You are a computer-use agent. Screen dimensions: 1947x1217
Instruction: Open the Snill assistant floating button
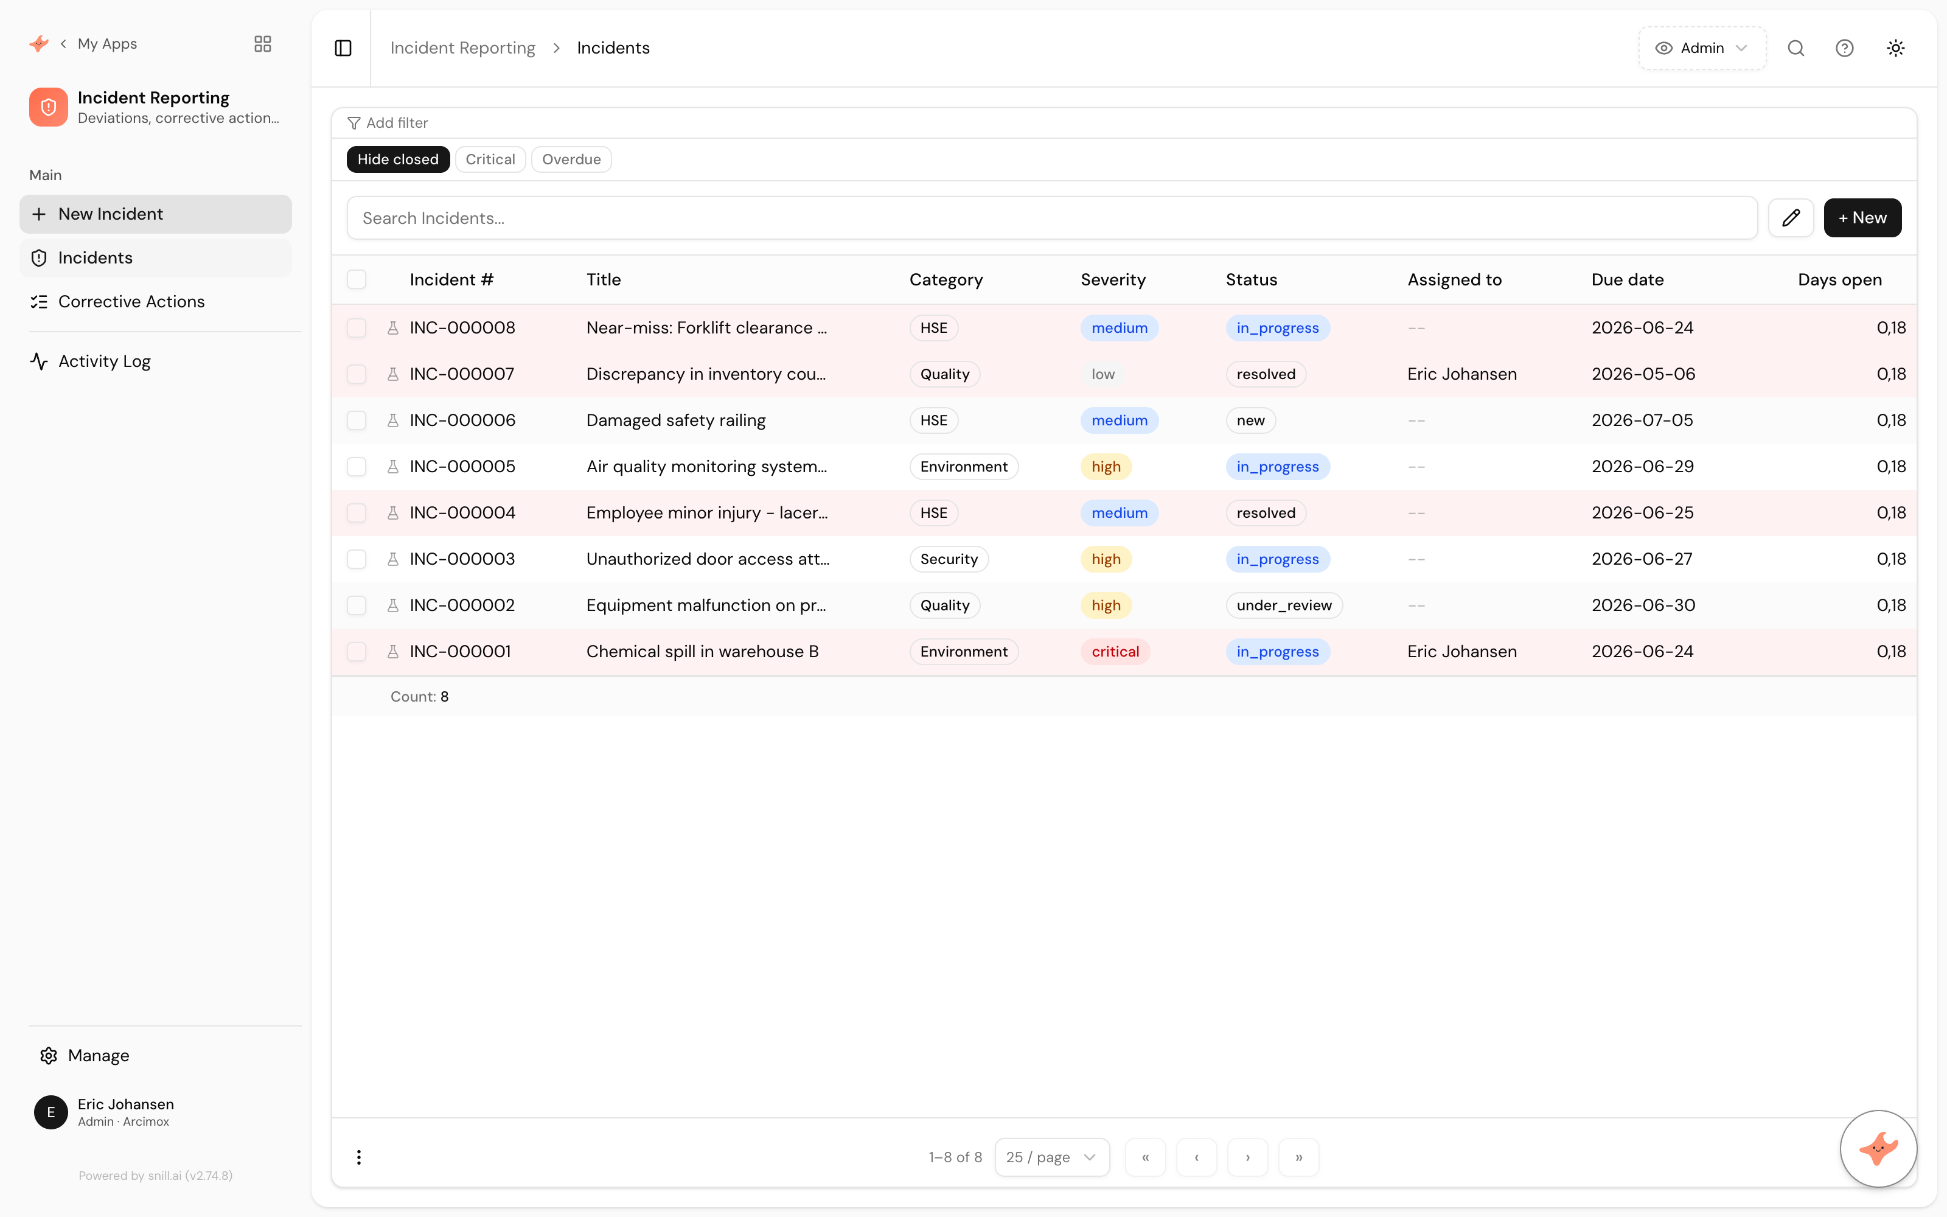pos(1878,1149)
